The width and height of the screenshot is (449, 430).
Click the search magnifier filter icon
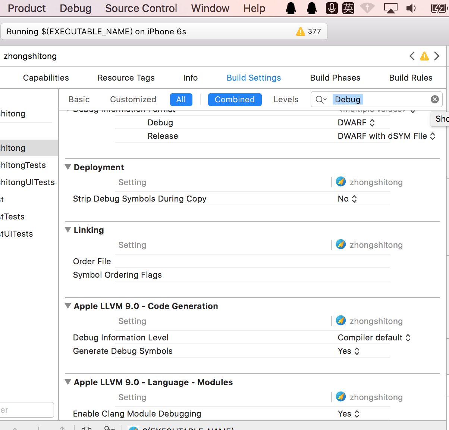pyautogui.click(x=321, y=100)
